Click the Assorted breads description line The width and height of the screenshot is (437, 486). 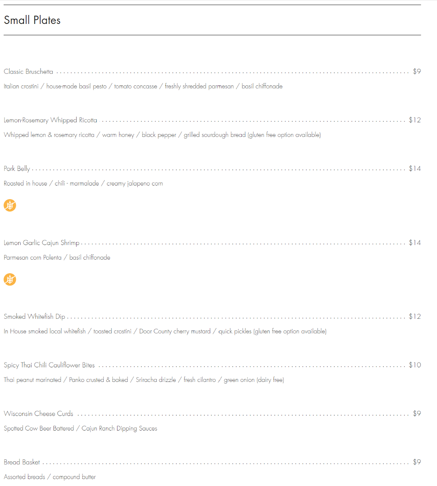click(50, 477)
